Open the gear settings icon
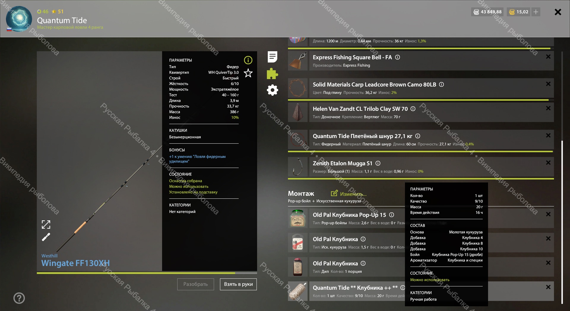Image resolution: width=570 pixels, height=311 pixels. [x=272, y=90]
